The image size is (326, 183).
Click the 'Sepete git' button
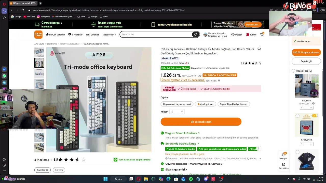click(306, 61)
